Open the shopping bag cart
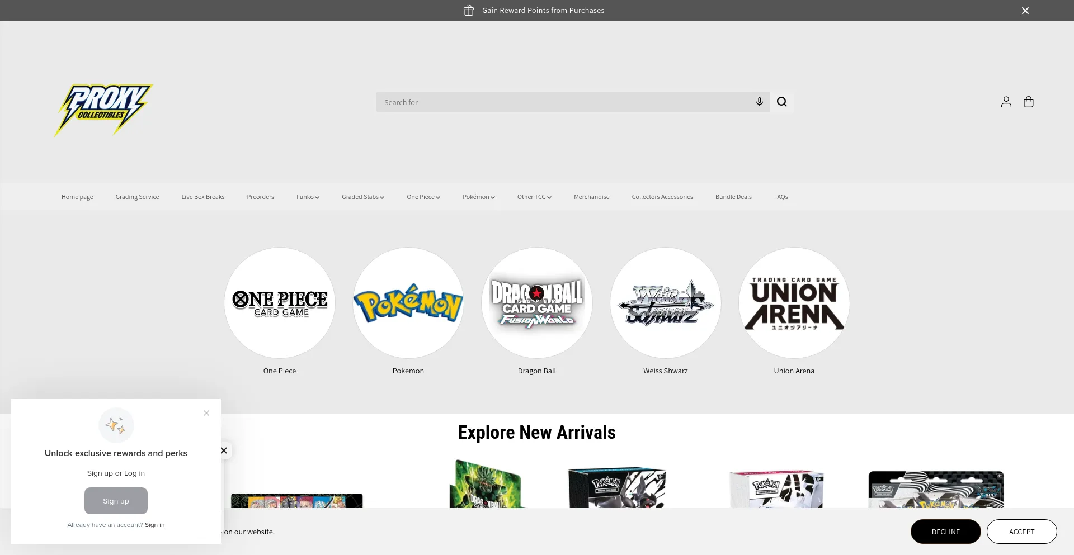The image size is (1074, 555). pyautogui.click(x=1029, y=102)
